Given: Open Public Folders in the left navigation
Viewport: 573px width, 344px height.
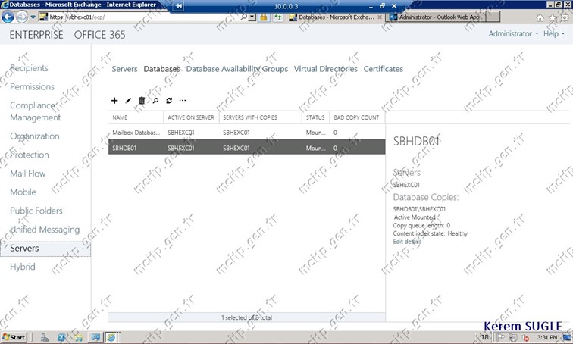Looking at the screenshot, I should click(36, 211).
